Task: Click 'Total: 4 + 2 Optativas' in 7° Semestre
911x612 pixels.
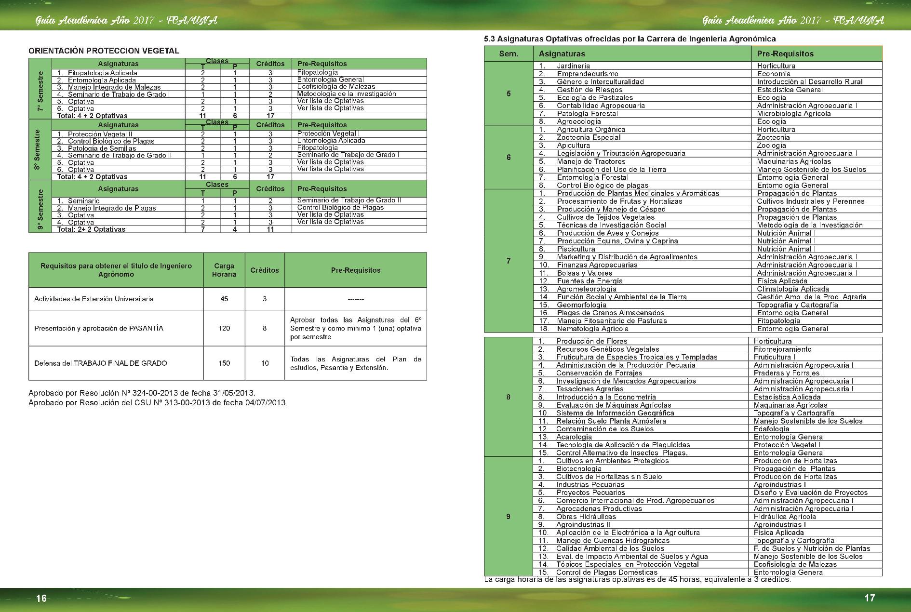Action: tap(93, 116)
